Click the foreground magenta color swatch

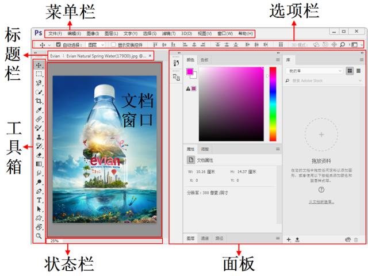point(189,71)
